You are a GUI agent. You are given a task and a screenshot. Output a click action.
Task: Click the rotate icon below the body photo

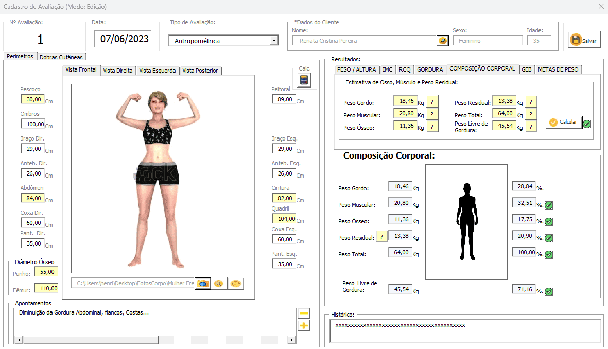[x=236, y=284]
